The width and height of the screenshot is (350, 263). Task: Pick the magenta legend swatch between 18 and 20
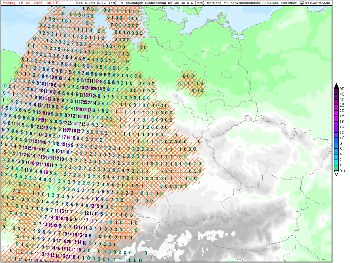[x=336, y=113]
